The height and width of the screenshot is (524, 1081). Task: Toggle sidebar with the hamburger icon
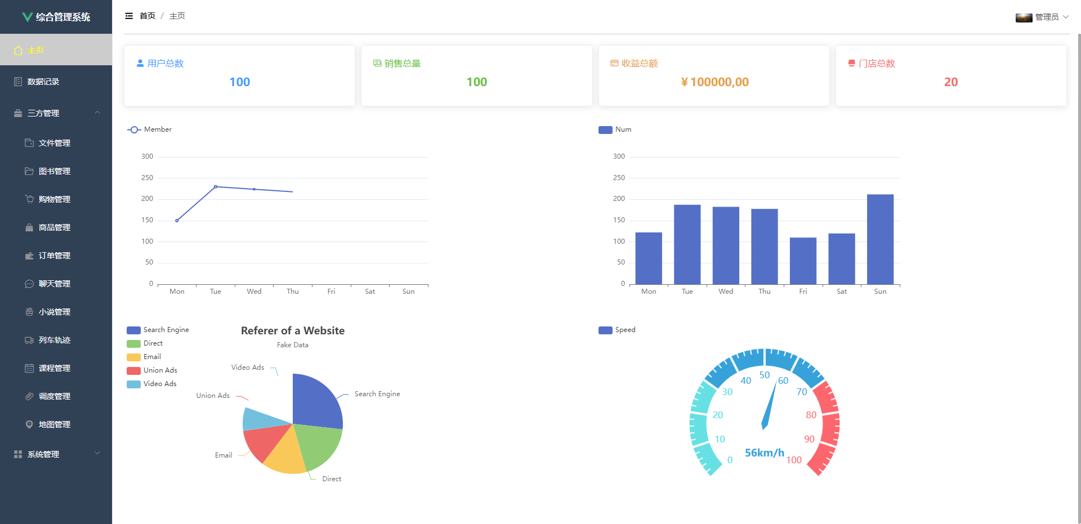tap(129, 16)
